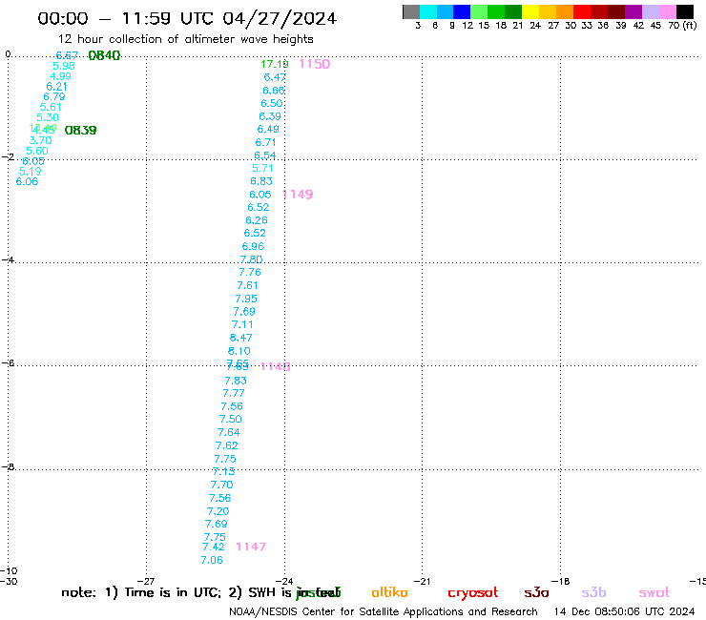Select the green time label 0840
This screenshot has width=706, height=620.
pos(104,55)
